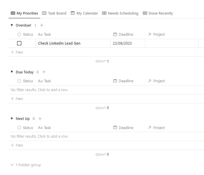Switch to the Task Board tab
Viewport: 204px width, 175px height.
point(54,13)
